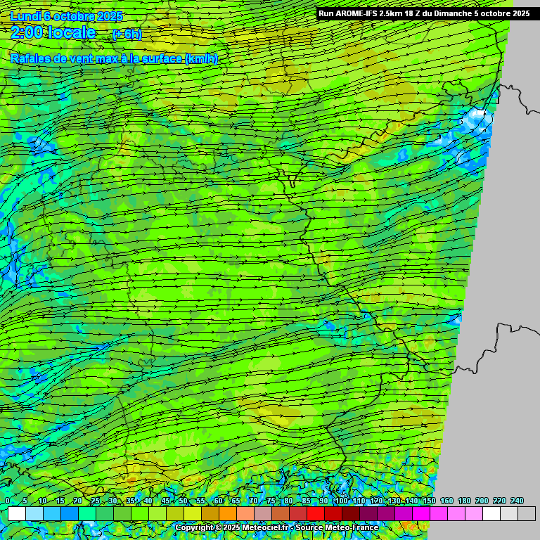This screenshot has height=540, width=540.
Task: Click the green legend swatch labeled 25
Action: coord(104,514)
